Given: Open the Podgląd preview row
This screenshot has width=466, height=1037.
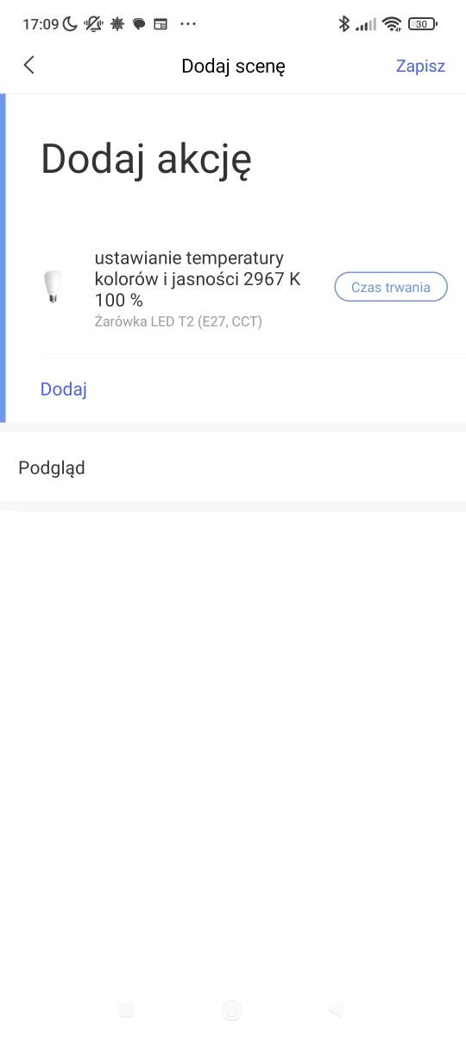Looking at the screenshot, I should [x=233, y=468].
